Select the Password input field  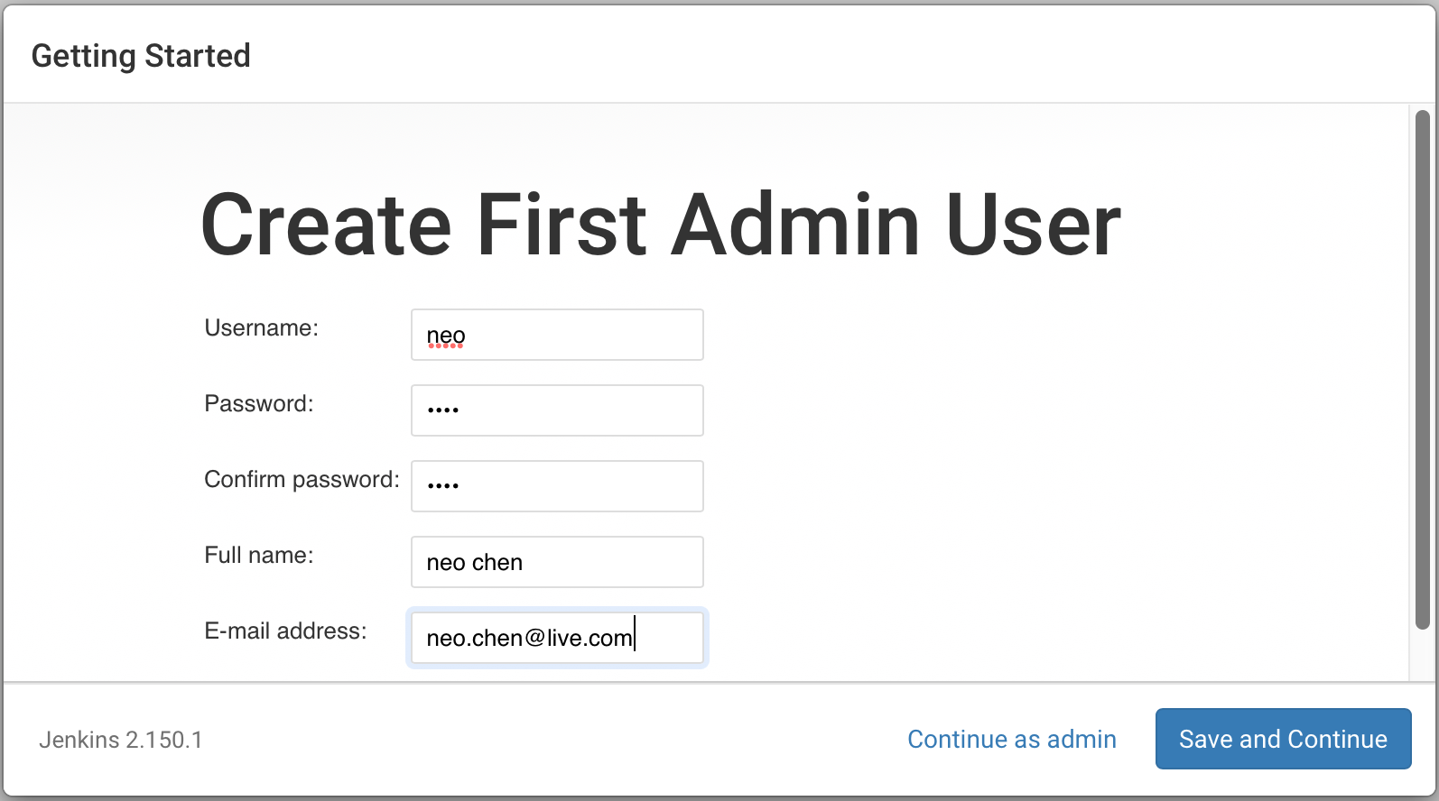click(557, 410)
